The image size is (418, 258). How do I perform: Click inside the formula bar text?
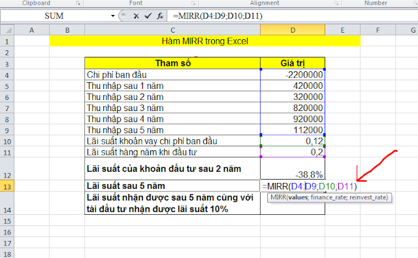217,16
